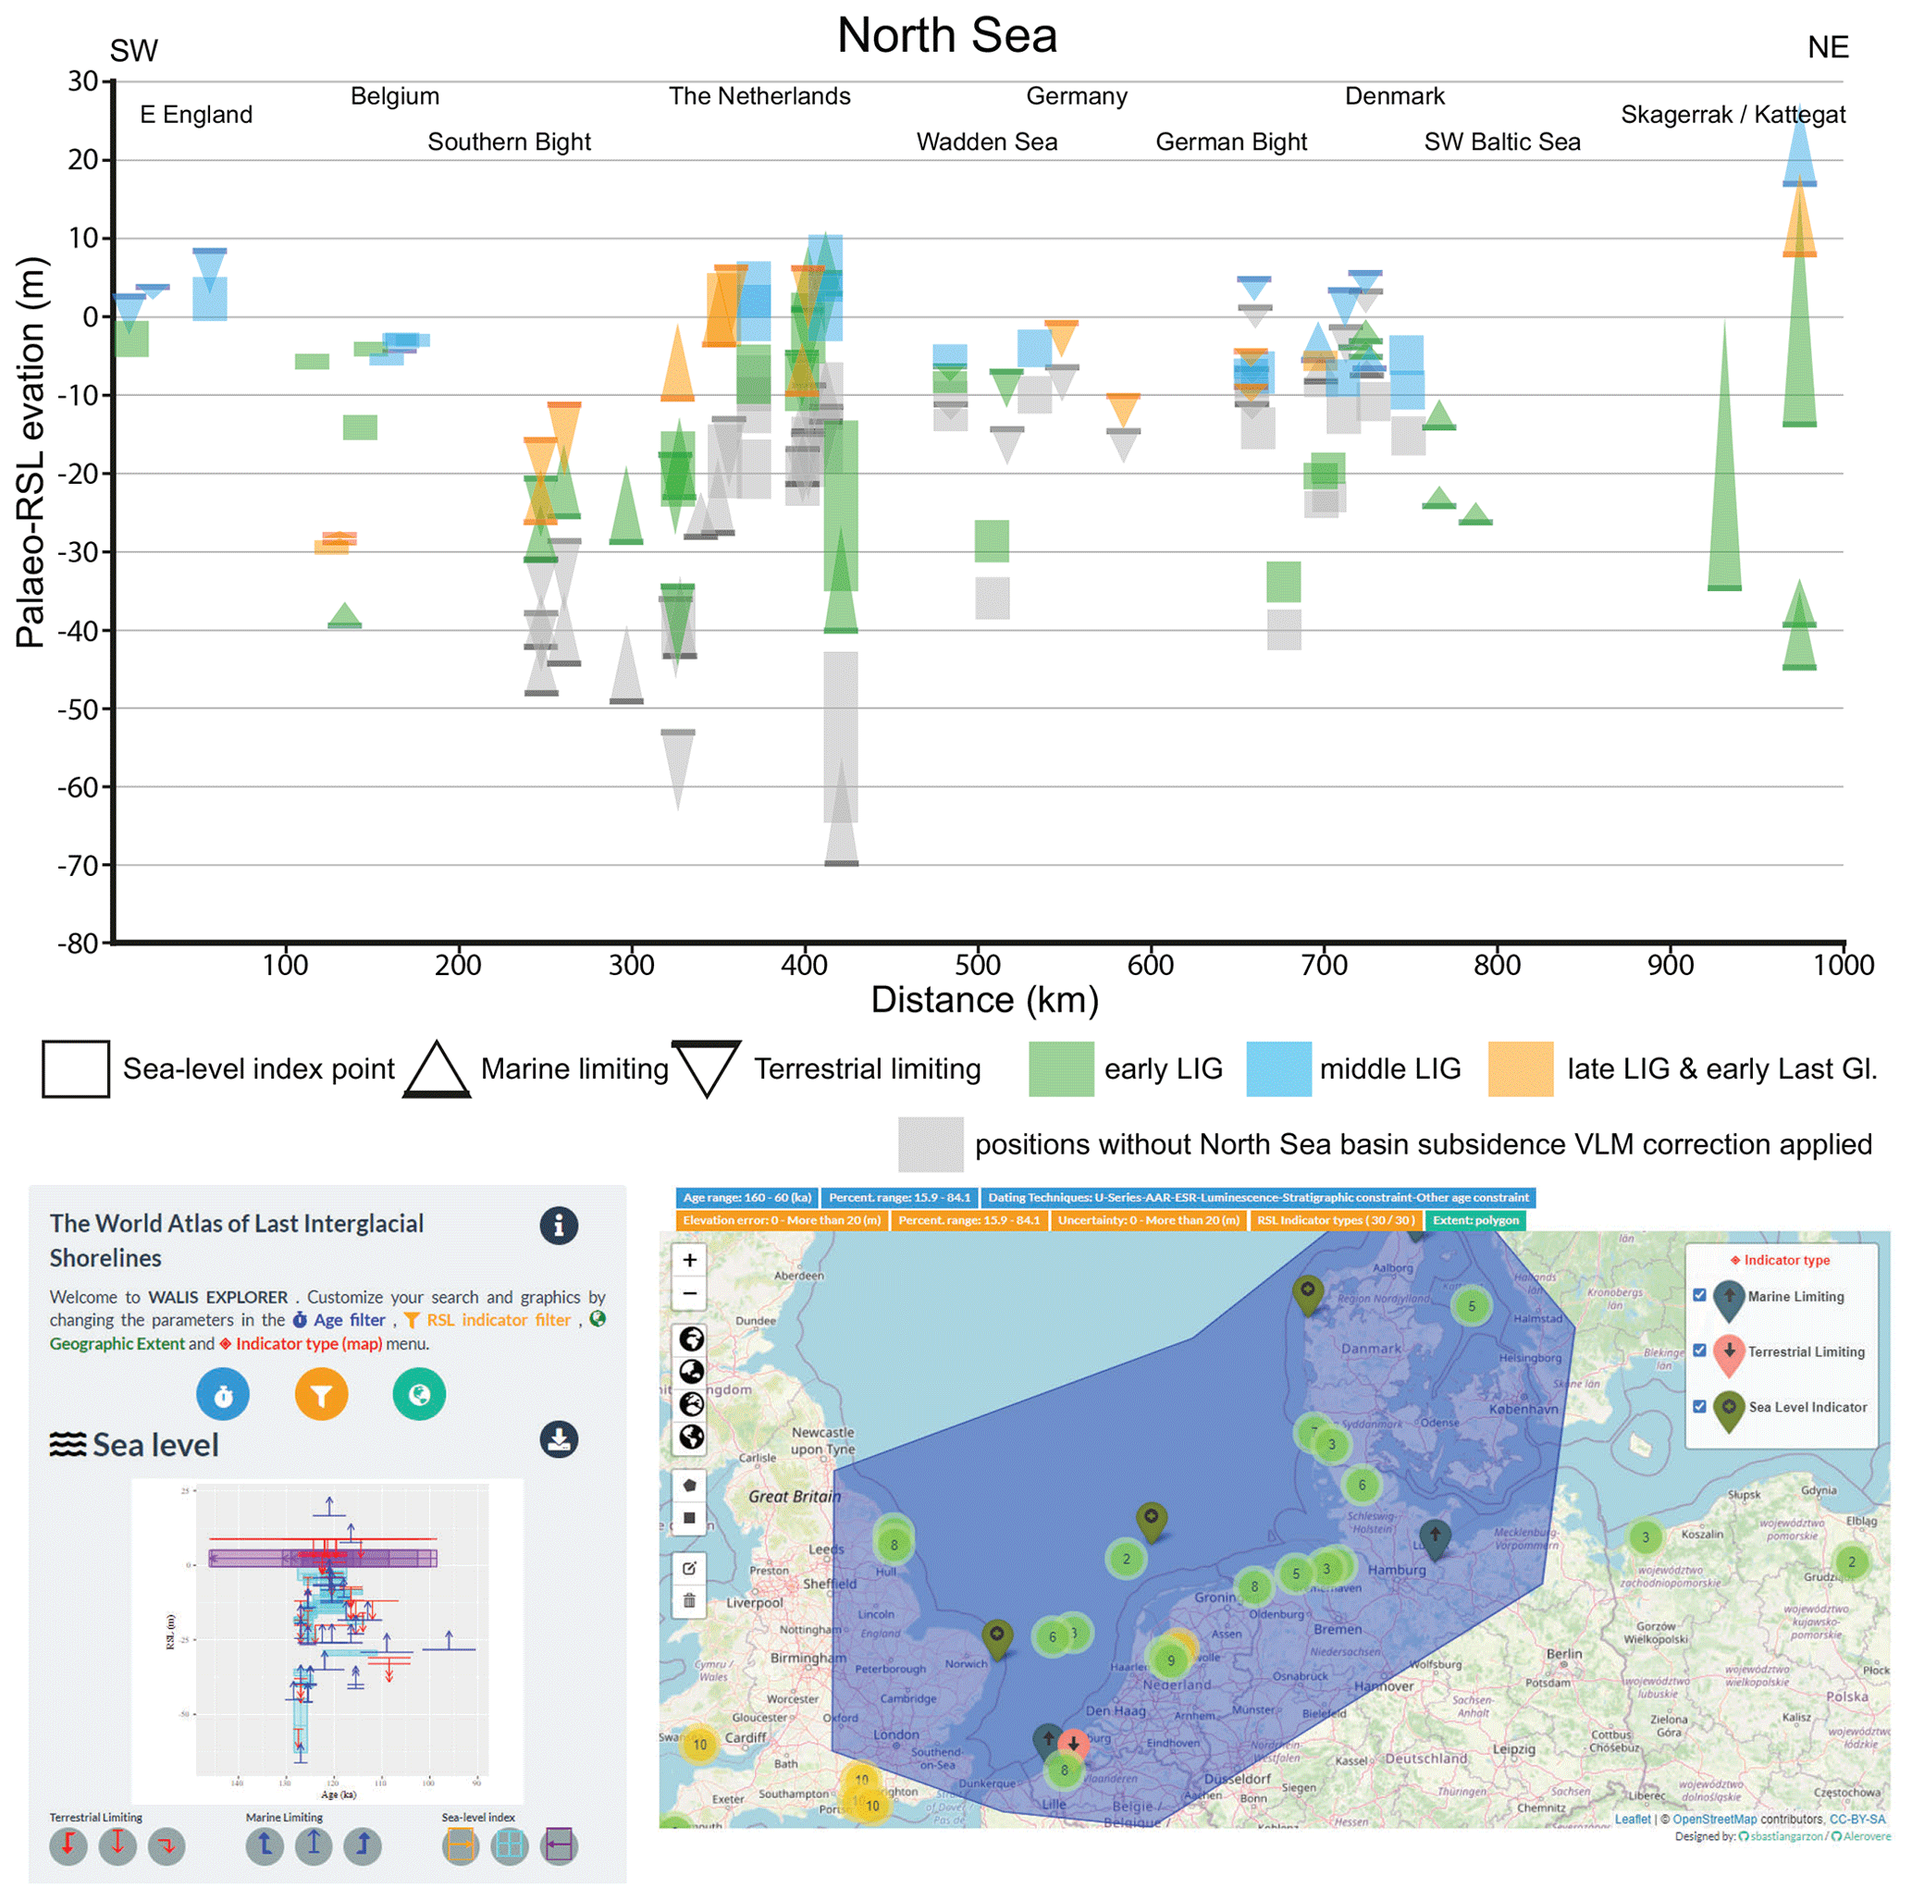Click the RSL Indicator types (30/30) tag
This screenshot has width=1912, height=1900.
pos(1335,1220)
